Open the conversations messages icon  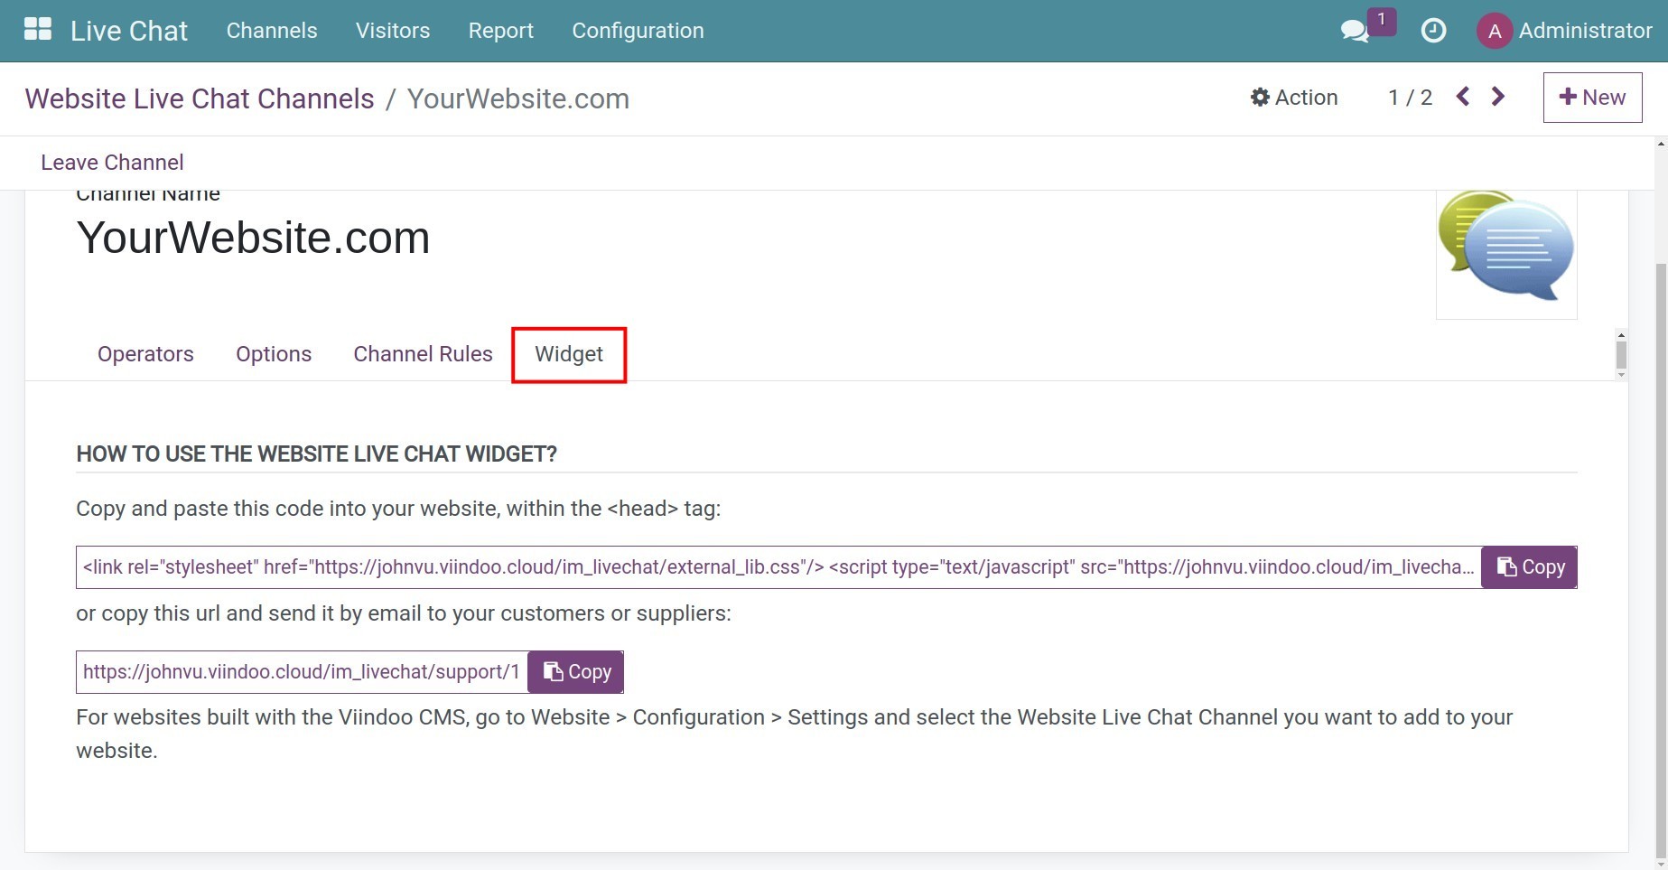[1355, 31]
